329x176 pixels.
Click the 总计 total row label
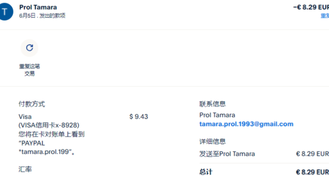(206, 172)
